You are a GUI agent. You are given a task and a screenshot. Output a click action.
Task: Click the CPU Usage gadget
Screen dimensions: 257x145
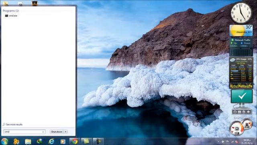tap(241, 72)
